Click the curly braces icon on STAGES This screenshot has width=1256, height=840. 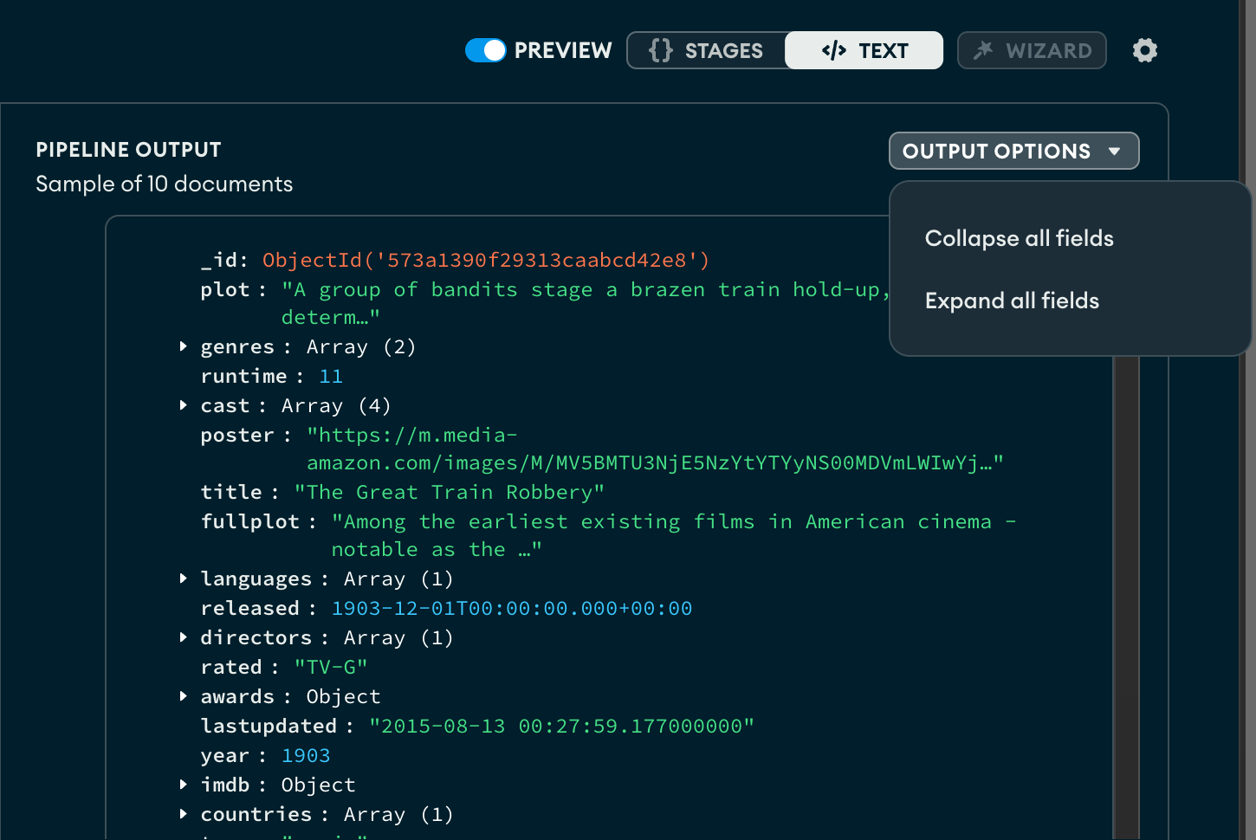coord(659,50)
